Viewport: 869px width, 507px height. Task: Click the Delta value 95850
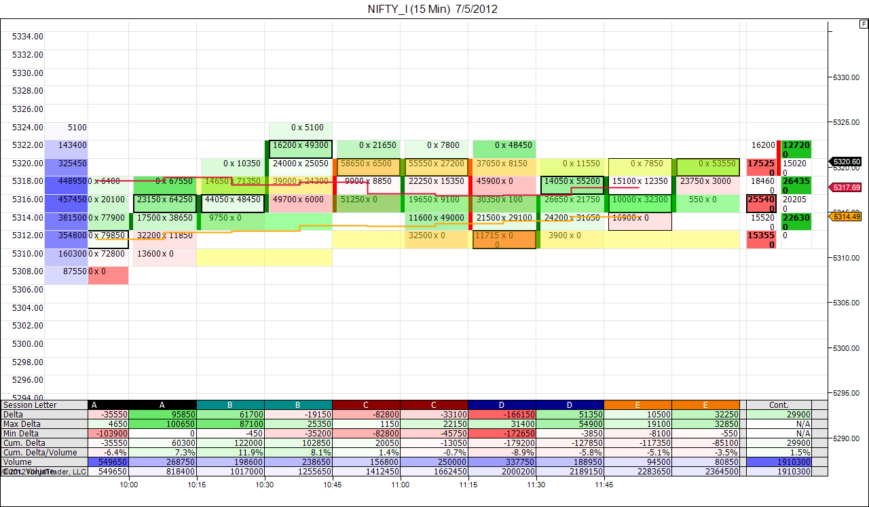coord(162,415)
